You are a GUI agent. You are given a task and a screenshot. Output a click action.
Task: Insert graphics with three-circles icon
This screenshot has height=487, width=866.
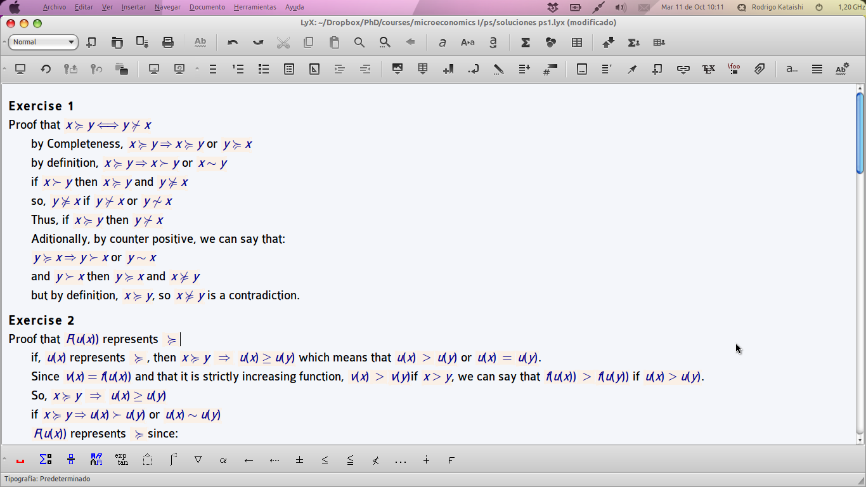pyautogui.click(x=551, y=42)
